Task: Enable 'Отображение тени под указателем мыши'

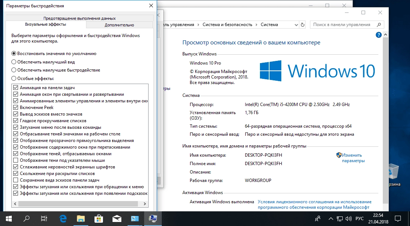Action: point(15,160)
